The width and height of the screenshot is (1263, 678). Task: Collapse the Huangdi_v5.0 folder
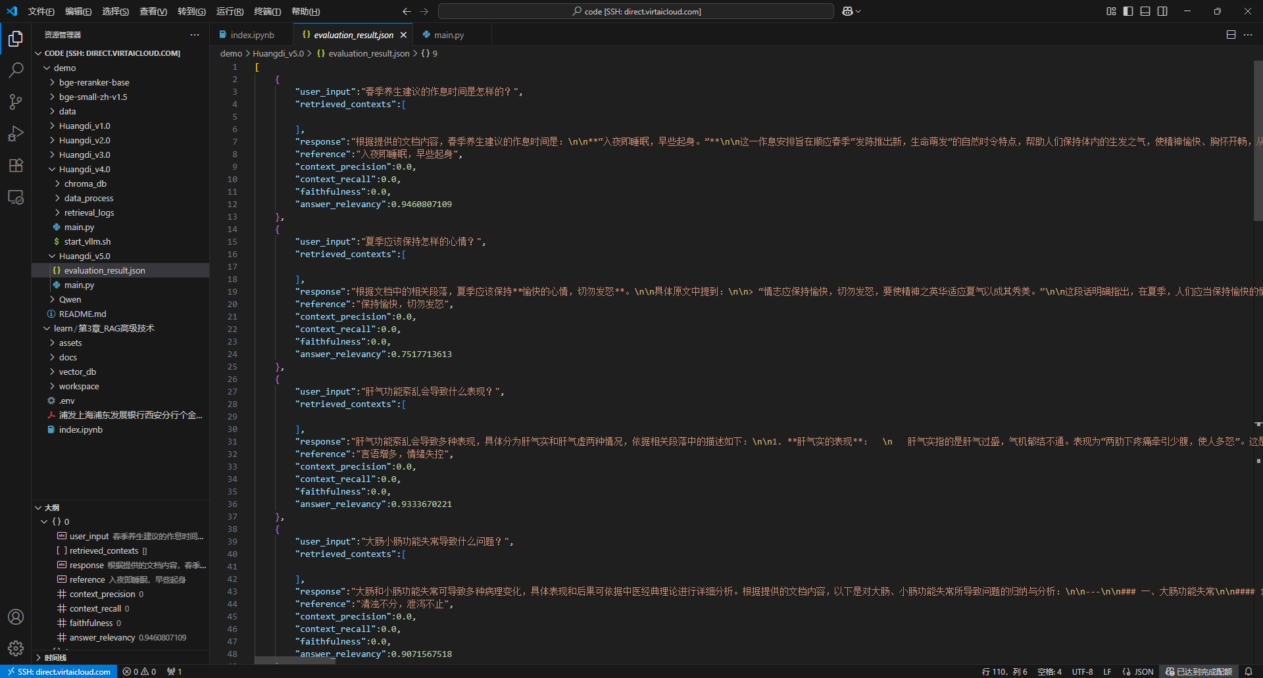coord(120,256)
